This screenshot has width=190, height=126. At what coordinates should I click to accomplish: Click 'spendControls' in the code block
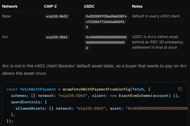pos(25,102)
